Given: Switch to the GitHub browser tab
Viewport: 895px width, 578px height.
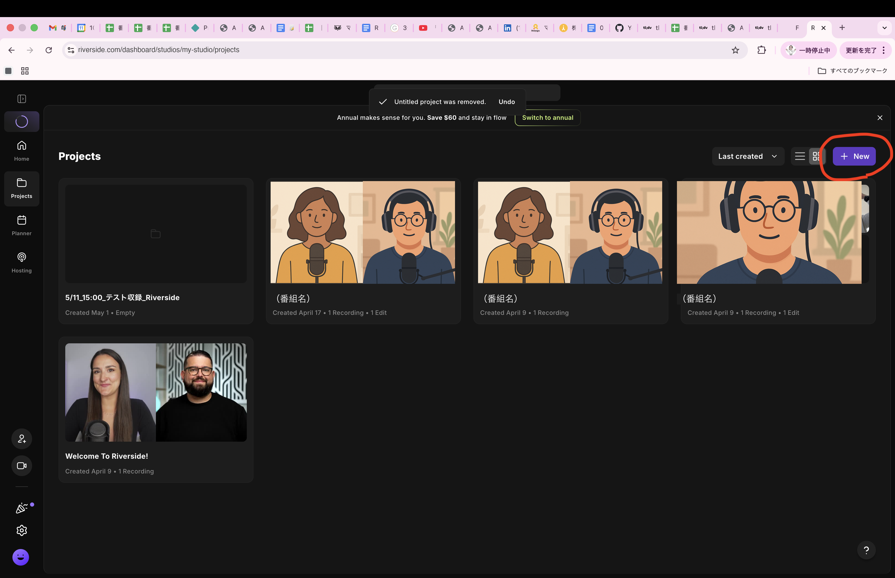Looking at the screenshot, I should point(623,28).
